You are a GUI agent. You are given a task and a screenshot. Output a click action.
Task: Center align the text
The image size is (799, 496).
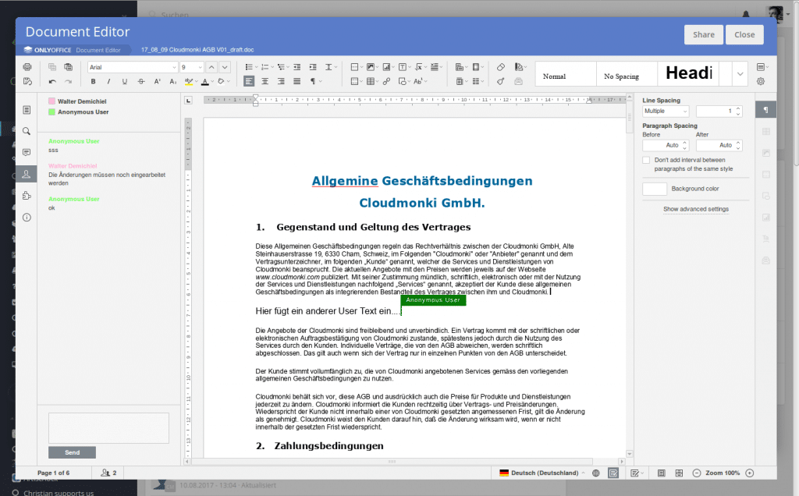265,81
